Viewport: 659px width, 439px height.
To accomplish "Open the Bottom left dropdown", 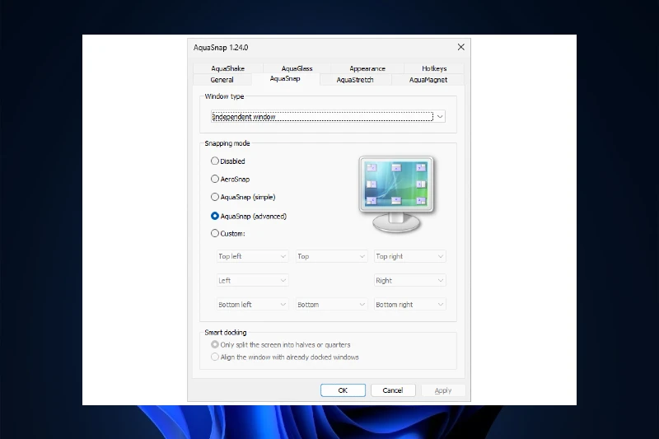I will point(252,304).
